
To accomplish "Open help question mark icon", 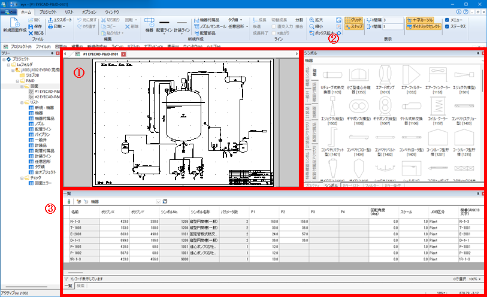I will tap(465, 12).
